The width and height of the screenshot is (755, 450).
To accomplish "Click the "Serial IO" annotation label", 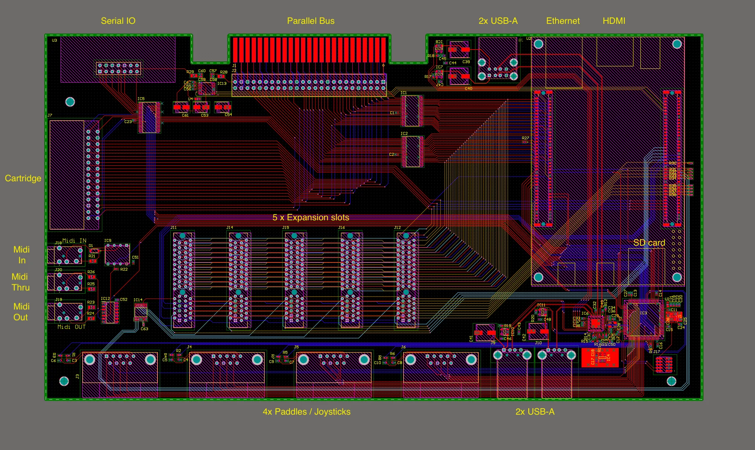I will click(118, 21).
